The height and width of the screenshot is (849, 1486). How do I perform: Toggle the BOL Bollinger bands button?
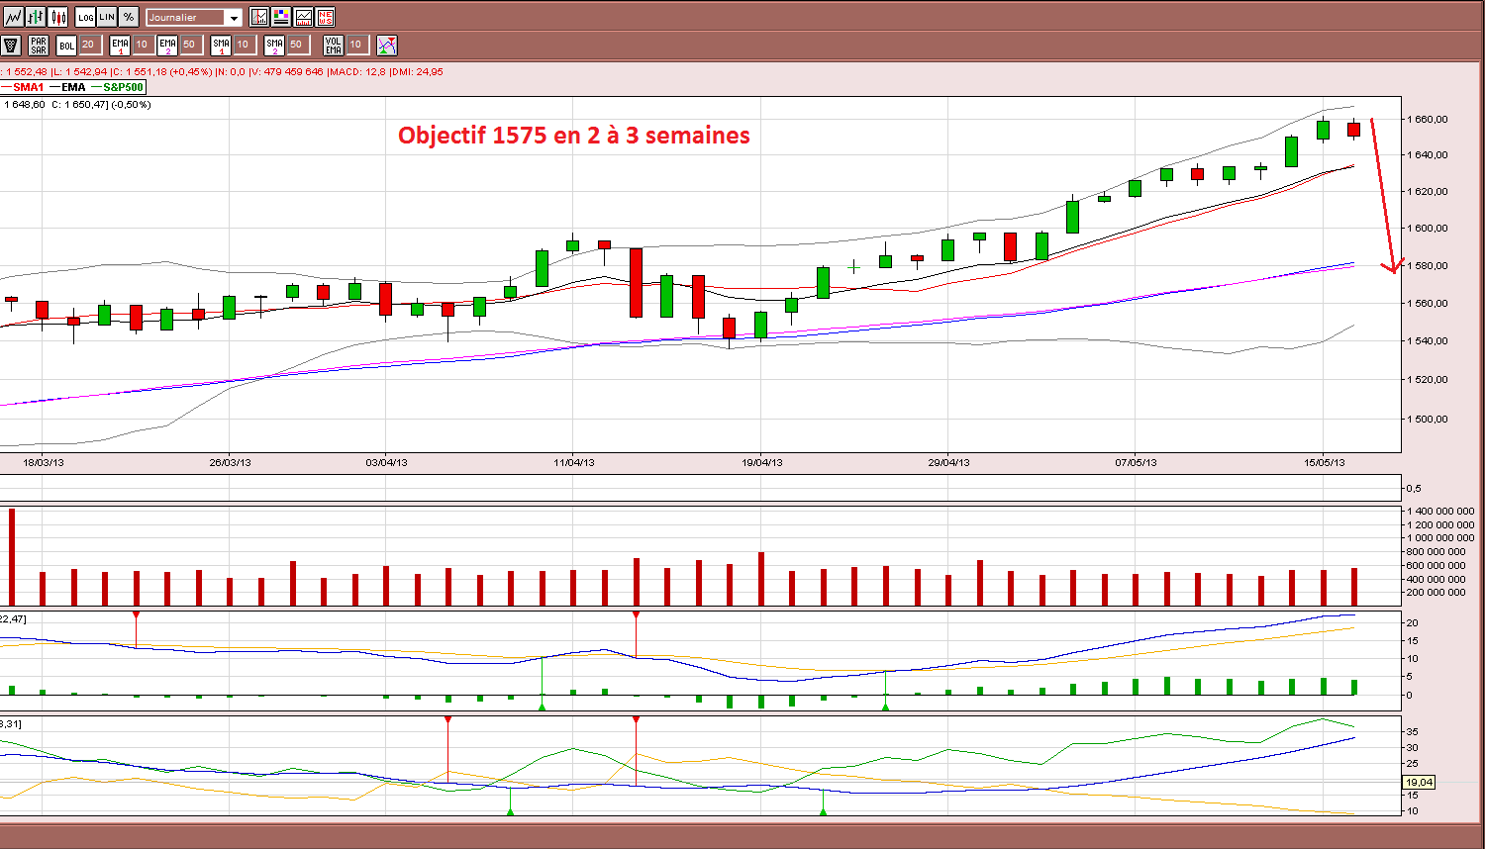click(66, 46)
